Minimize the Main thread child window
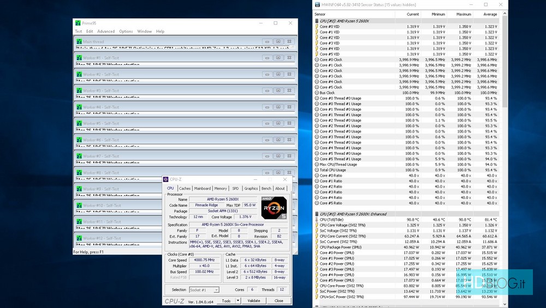 [x=266, y=41]
